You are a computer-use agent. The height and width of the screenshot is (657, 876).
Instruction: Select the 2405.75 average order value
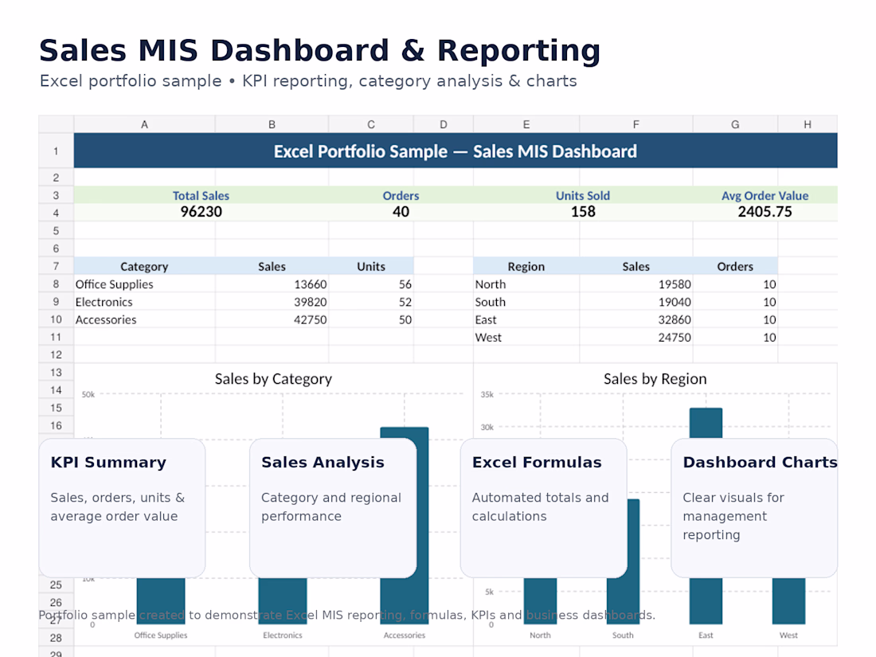point(765,212)
